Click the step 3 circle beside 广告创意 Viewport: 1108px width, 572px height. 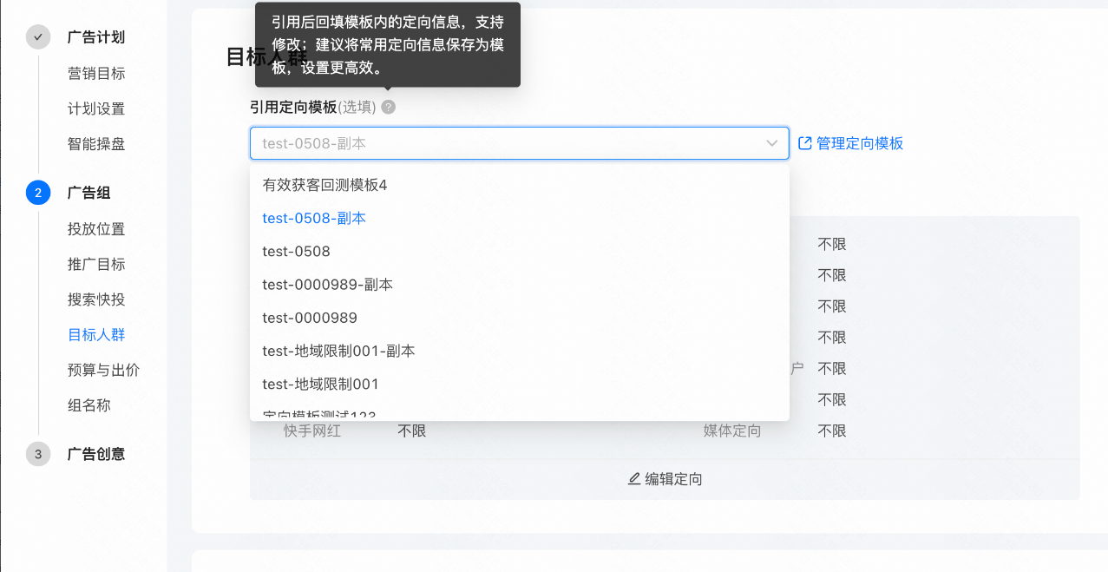[36, 454]
